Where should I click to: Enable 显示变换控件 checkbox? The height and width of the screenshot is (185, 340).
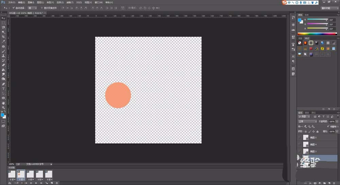[x=41, y=7]
